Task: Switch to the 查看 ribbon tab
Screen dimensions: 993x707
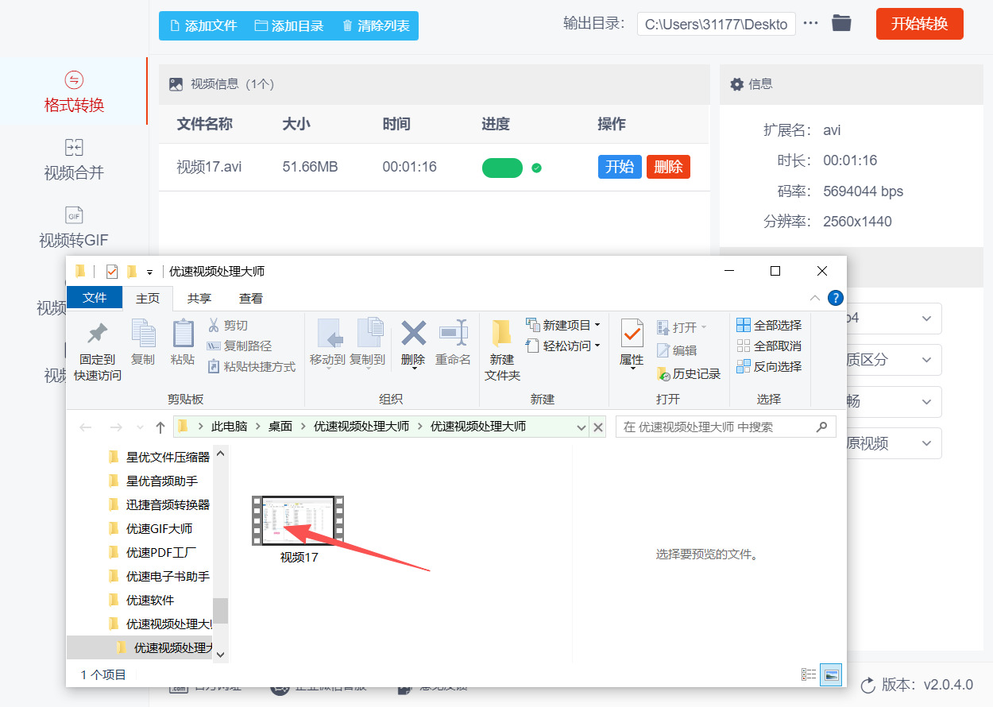Action: pyautogui.click(x=250, y=298)
